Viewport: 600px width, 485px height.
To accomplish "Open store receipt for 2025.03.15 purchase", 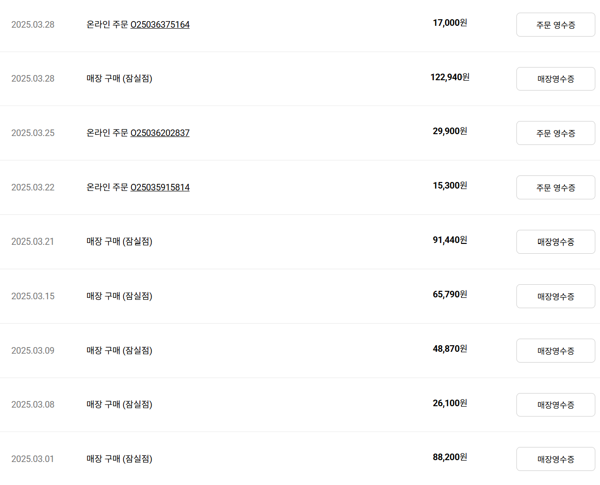I will 556,296.
